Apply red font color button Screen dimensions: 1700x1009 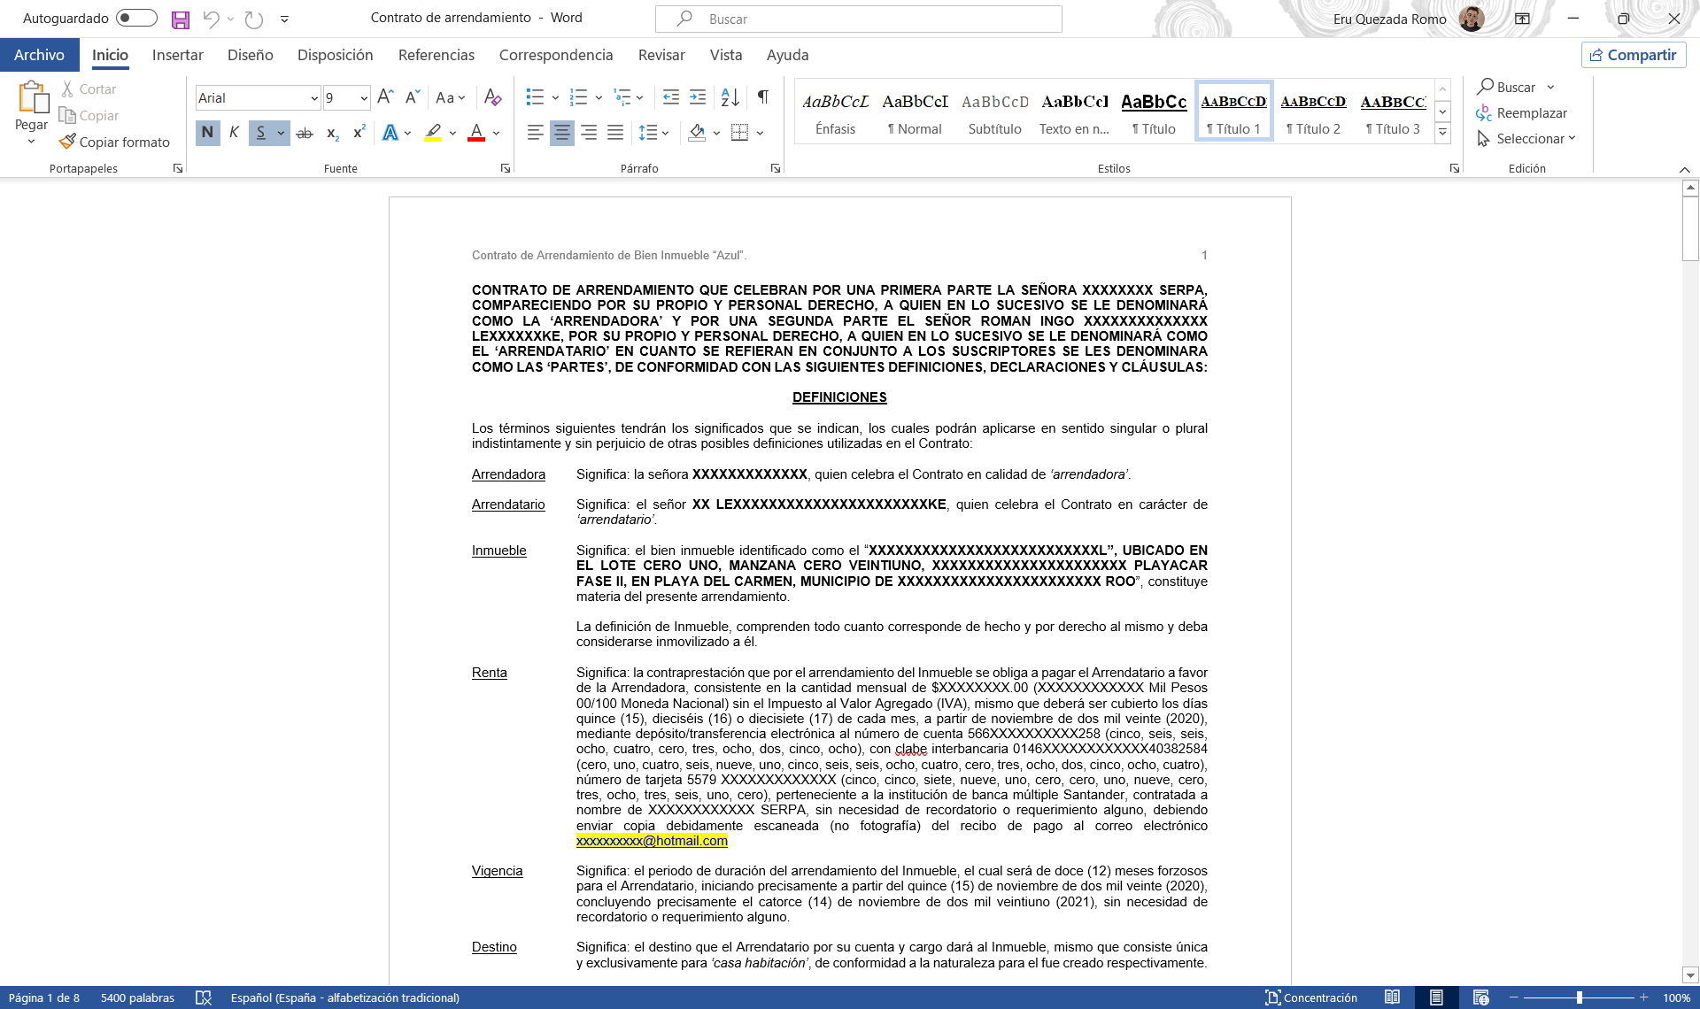(476, 133)
